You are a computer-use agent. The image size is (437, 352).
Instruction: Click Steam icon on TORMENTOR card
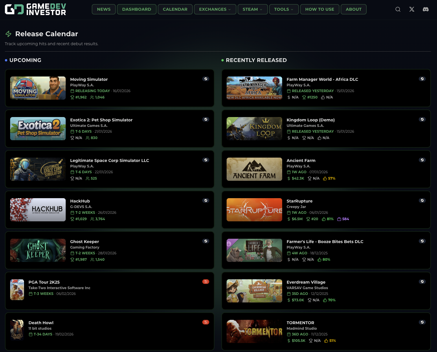pos(422,322)
